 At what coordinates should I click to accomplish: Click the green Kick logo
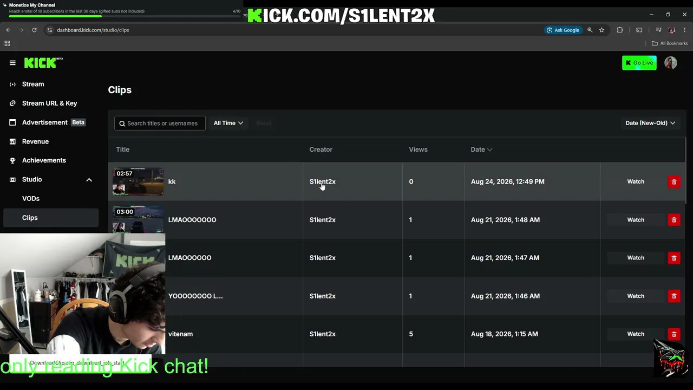pos(43,63)
